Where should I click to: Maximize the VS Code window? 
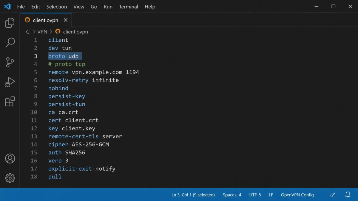[334, 7]
